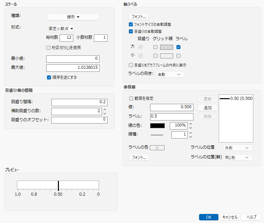Click the OK button
264x223 pixels.
[209, 217]
